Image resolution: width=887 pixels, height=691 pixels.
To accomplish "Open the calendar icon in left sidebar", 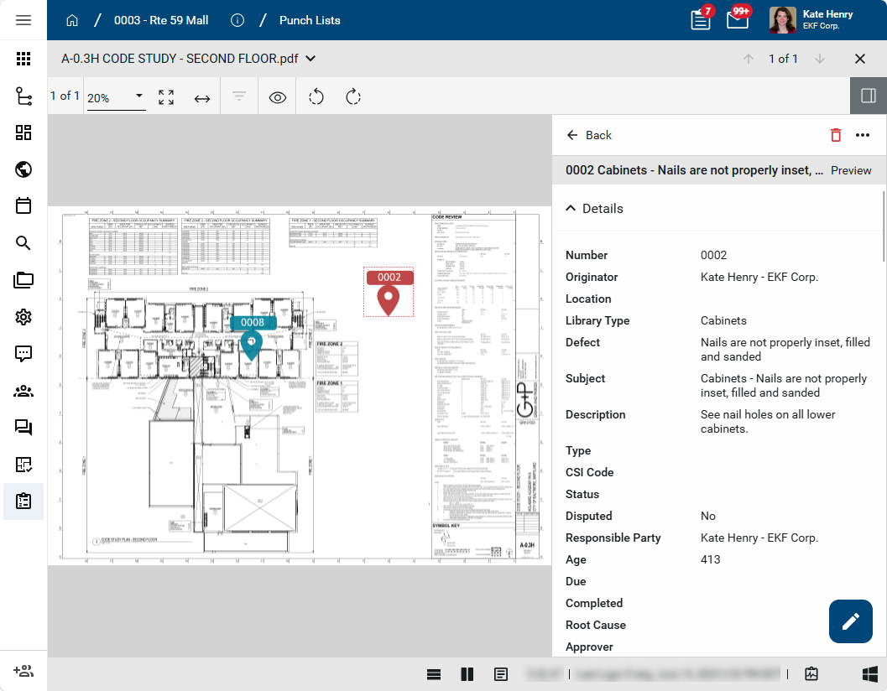I will pyautogui.click(x=23, y=205).
